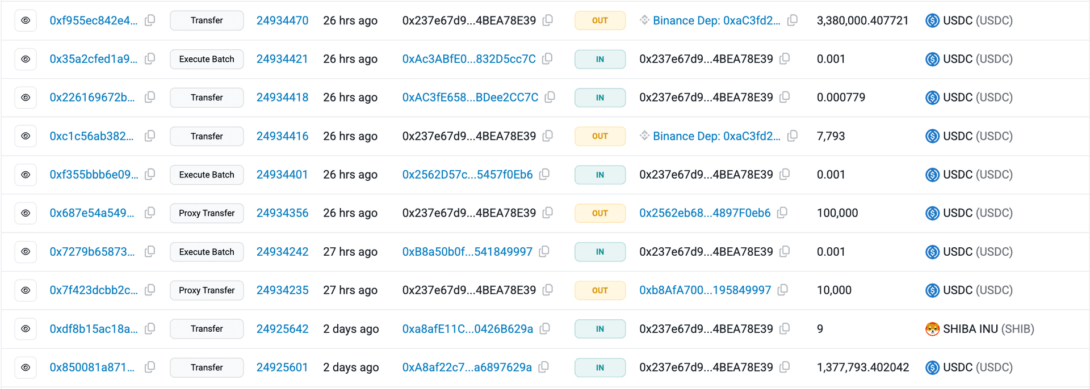
Task: Click Execute Batch badge for block 24934401
Action: point(207,175)
